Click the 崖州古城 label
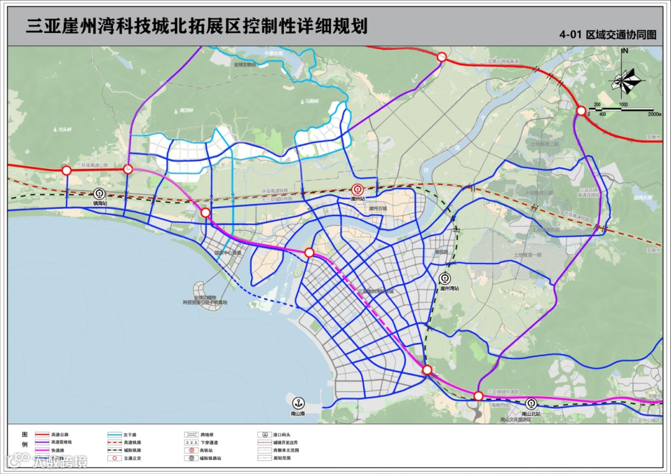 tap(378, 209)
